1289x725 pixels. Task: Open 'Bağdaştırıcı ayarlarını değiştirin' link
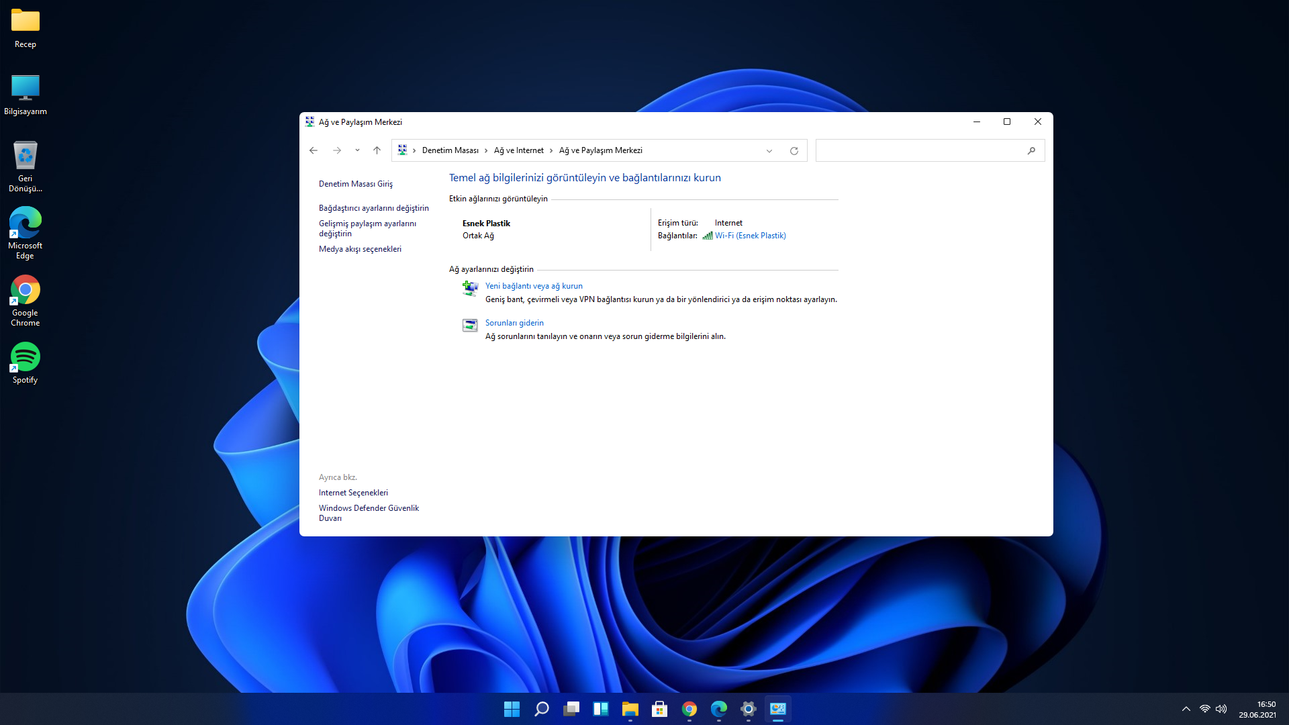[x=373, y=208]
